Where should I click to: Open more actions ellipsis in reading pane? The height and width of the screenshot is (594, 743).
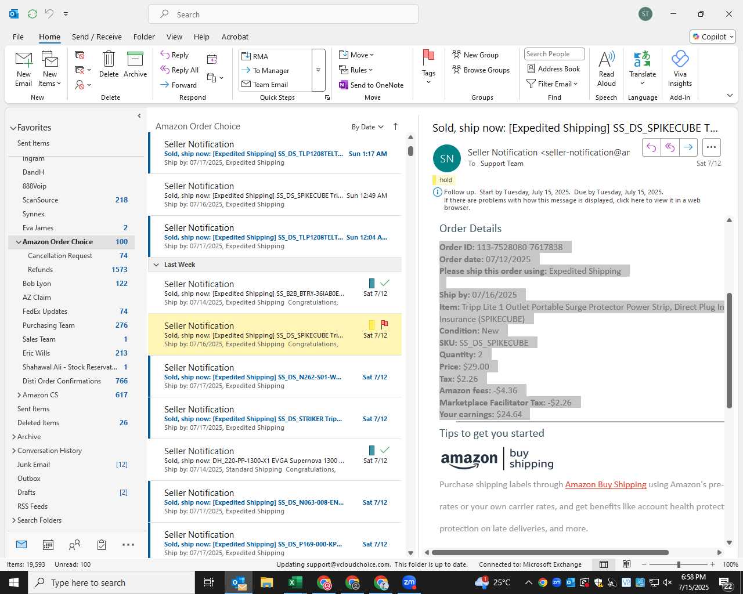point(712,147)
